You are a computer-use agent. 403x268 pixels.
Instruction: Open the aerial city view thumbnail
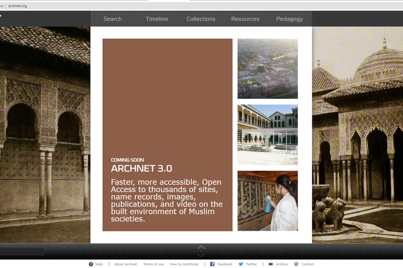[x=268, y=69]
